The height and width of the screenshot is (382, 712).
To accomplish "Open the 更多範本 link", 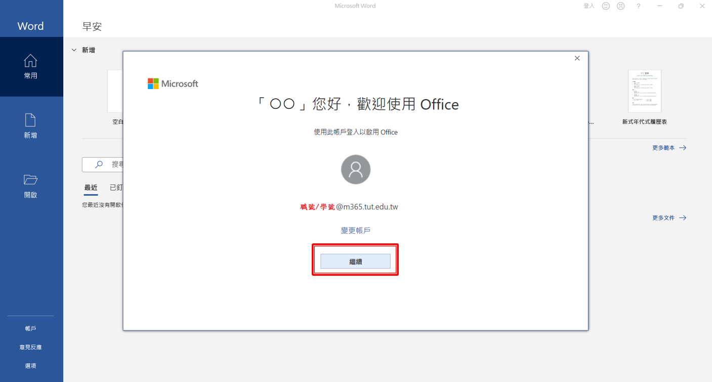I will click(669, 148).
